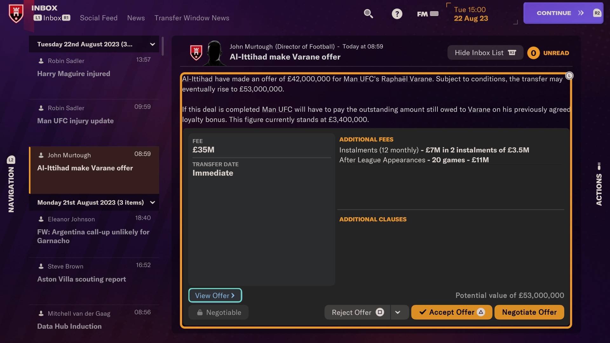Click the unread messages counter badge
The height and width of the screenshot is (343, 610).
[x=533, y=52]
